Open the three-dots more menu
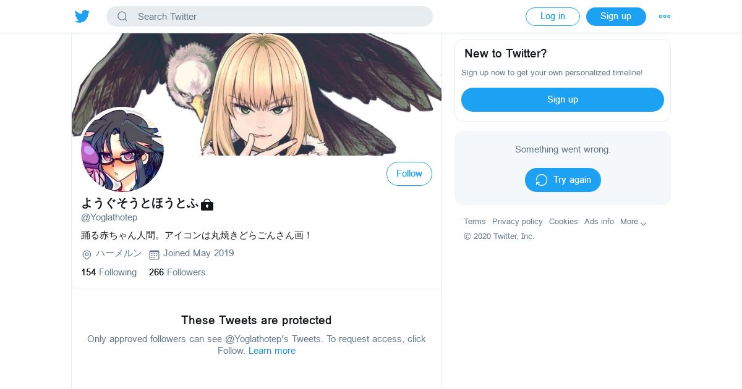The width and height of the screenshot is (742, 389). [x=665, y=17]
